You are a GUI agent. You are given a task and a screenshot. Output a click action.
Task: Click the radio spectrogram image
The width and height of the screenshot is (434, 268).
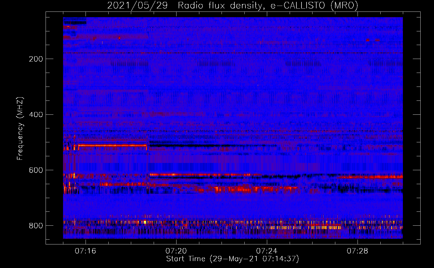click(233, 128)
